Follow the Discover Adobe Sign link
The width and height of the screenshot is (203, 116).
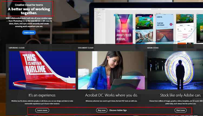pos(118,110)
